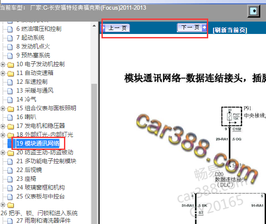Click the document icon beside 14 冷气
Viewport: 266px width, 224px height.
10,100
